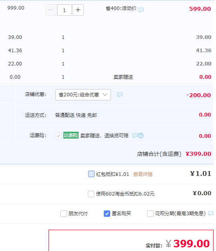Enable the 朋友代付 checkbox
216x251 pixels.
point(64,214)
